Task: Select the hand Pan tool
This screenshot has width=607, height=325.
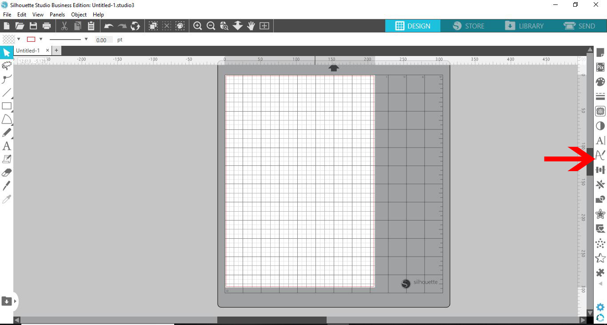Action: pyautogui.click(x=251, y=26)
